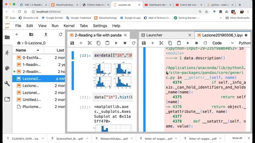Reload the page with the browser reload button

(x=19, y=12)
